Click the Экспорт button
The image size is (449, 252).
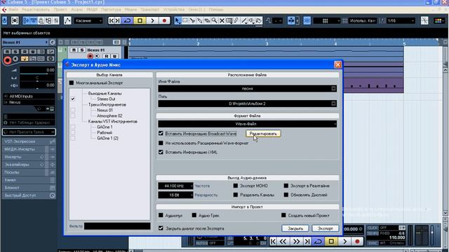point(325,229)
